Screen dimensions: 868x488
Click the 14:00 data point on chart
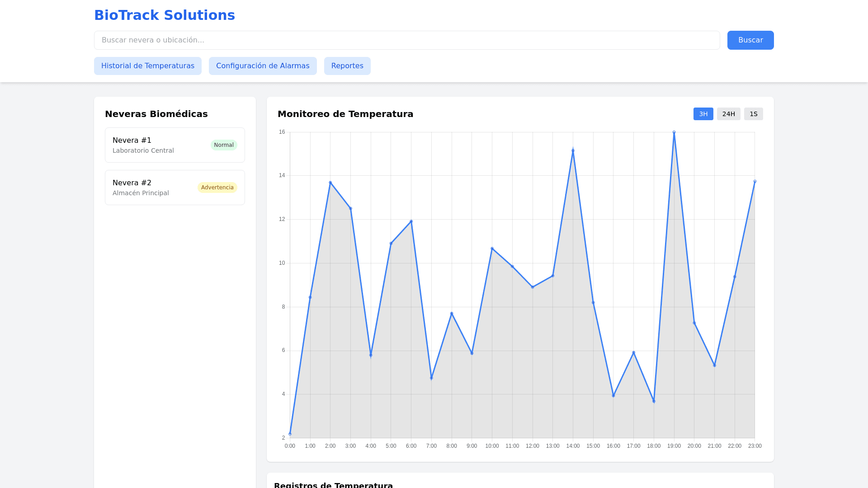point(573,150)
